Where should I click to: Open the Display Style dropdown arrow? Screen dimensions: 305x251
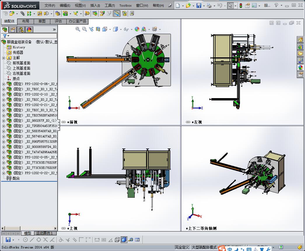121,29
